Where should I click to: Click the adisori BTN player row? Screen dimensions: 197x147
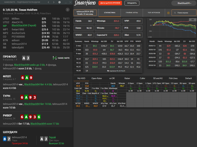click(36, 40)
